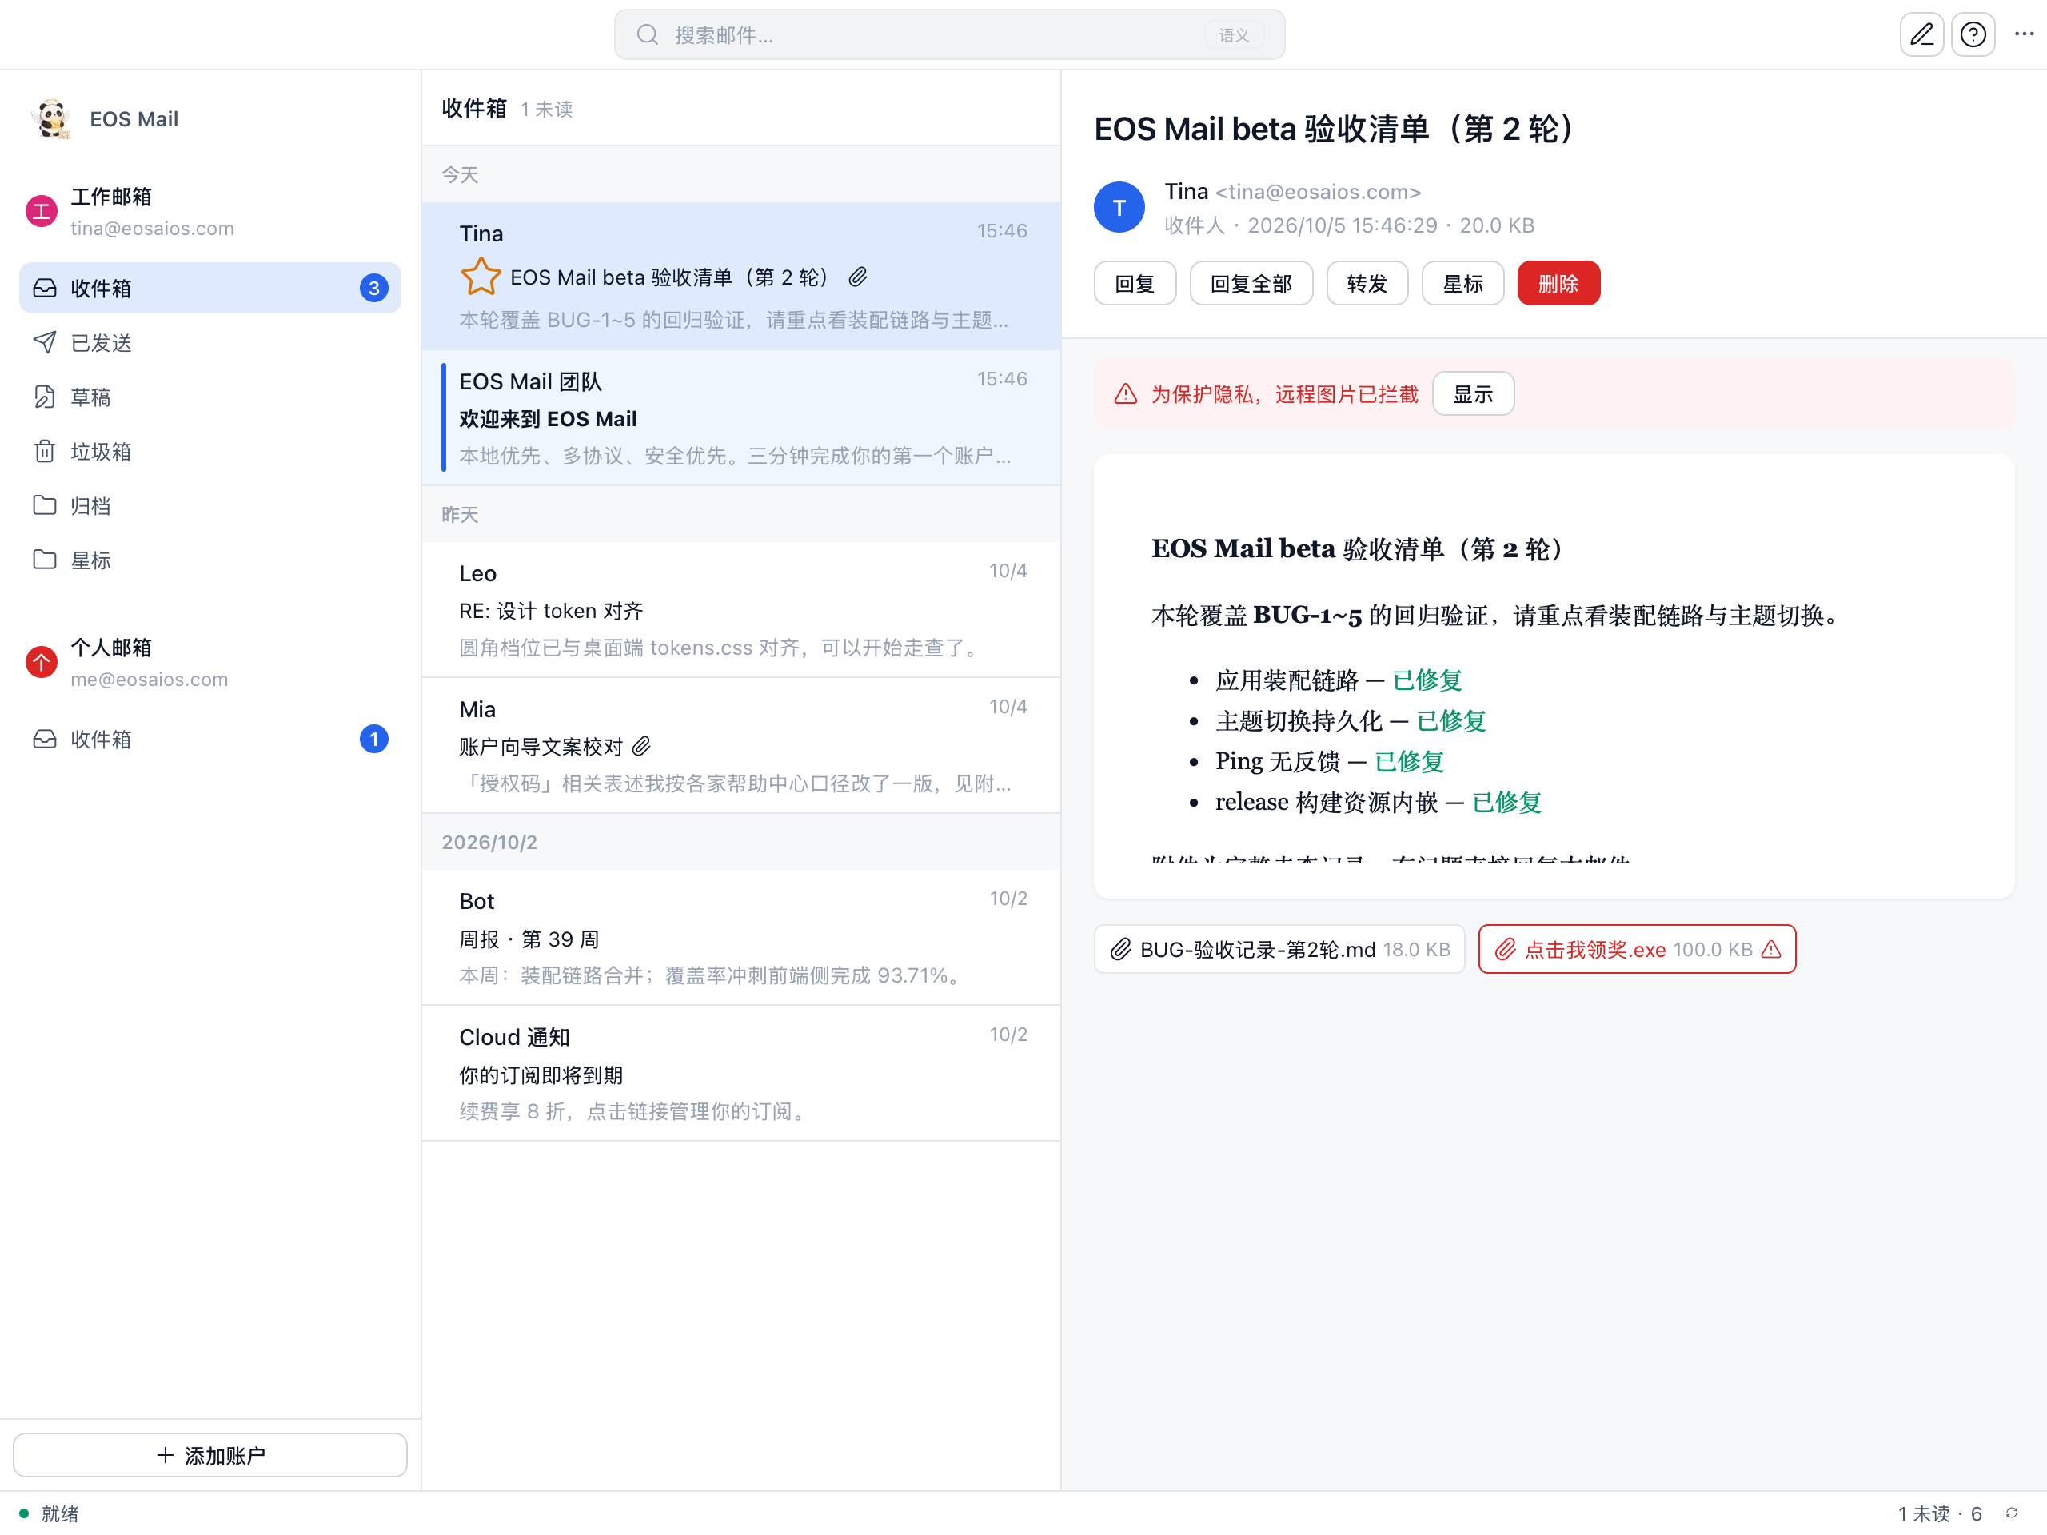Click the 添加账户 button
This screenshot has width=2047, height=1535.
pos(210,1454)
